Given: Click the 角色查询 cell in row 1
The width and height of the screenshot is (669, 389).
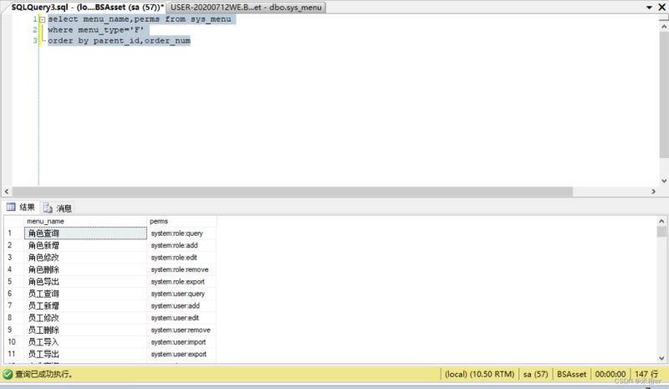Looking at the screenshot, I should click(84, 233).
